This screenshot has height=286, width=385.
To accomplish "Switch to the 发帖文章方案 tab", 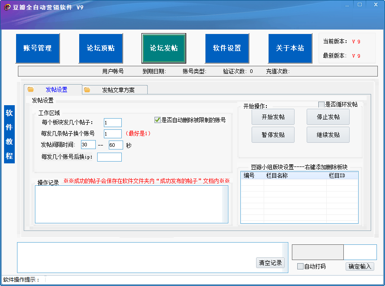I will click(x=118, y=90).
